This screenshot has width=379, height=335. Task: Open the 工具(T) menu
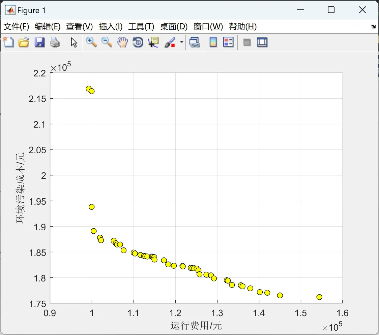click(141, 27)
